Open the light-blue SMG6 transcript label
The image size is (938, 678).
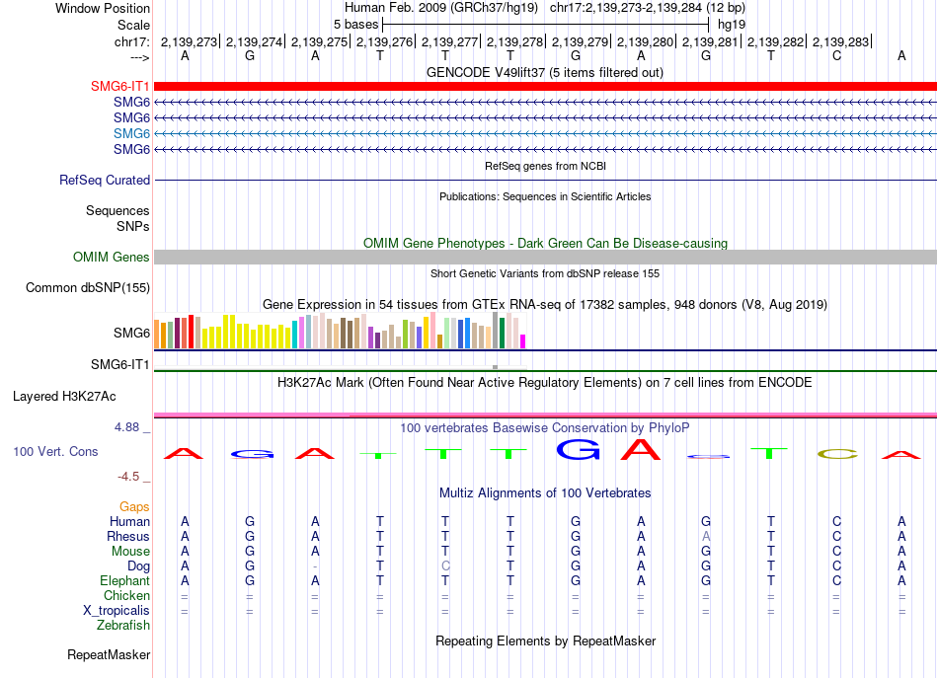(x=131, y=133)
